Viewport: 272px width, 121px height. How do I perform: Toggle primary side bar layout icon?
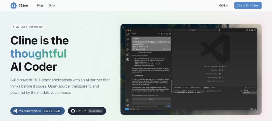click(249, 30)
